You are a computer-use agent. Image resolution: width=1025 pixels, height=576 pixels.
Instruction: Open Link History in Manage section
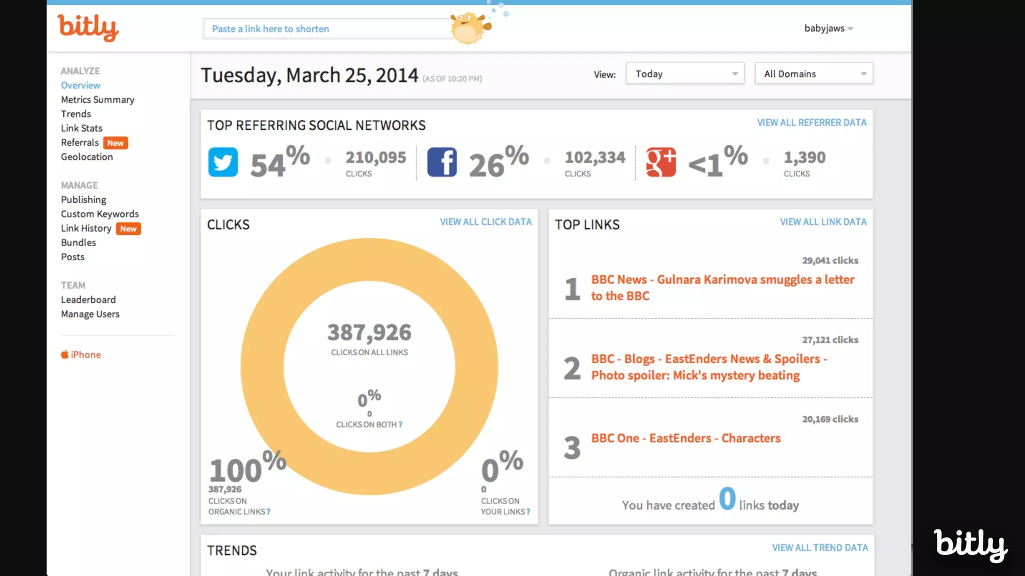[x=86, y=228]
